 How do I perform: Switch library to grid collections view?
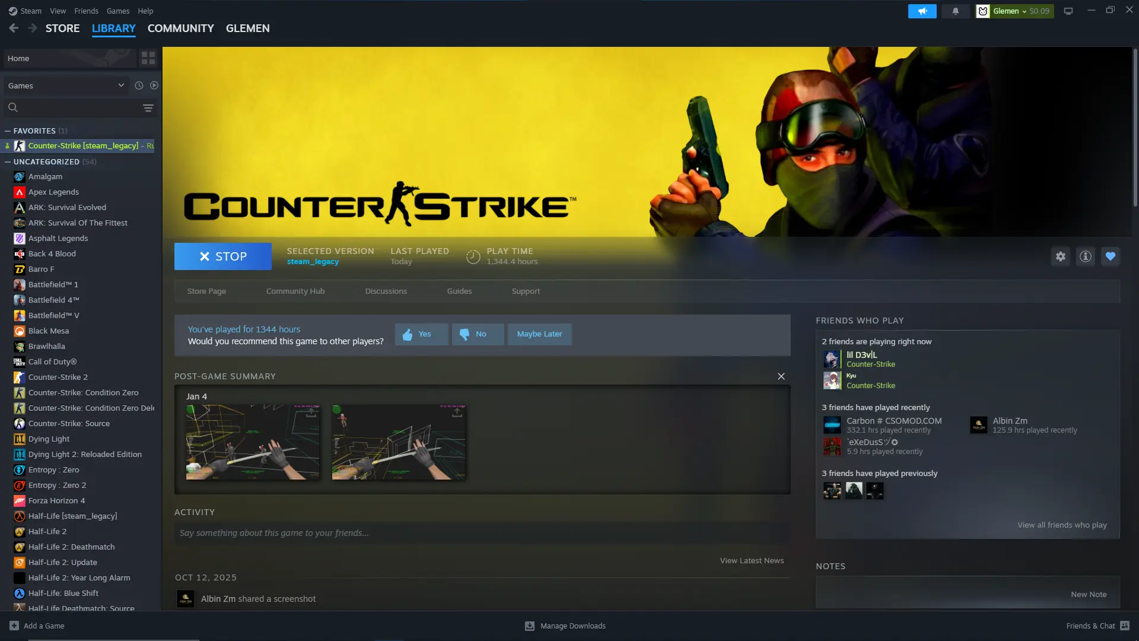[148, 58]
